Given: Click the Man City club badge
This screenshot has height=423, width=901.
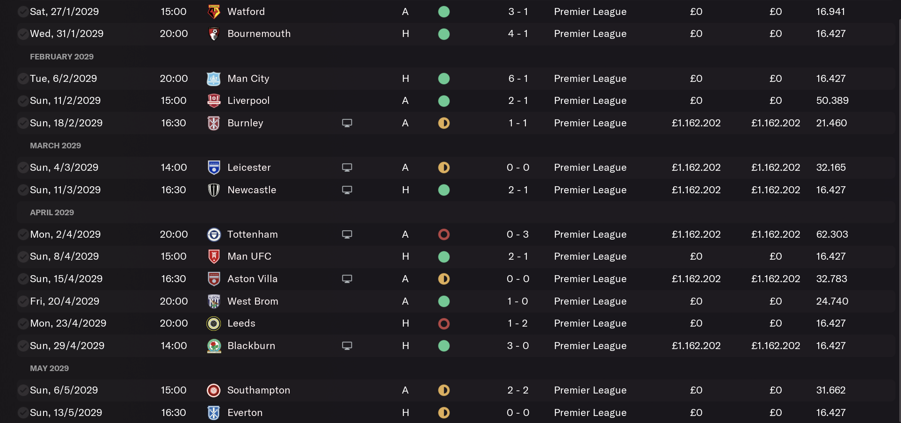Looking at the screenshot, I should 214,79.
